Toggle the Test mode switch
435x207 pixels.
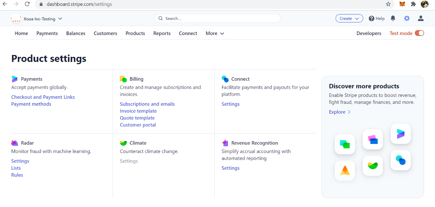[x=419, y=33]
